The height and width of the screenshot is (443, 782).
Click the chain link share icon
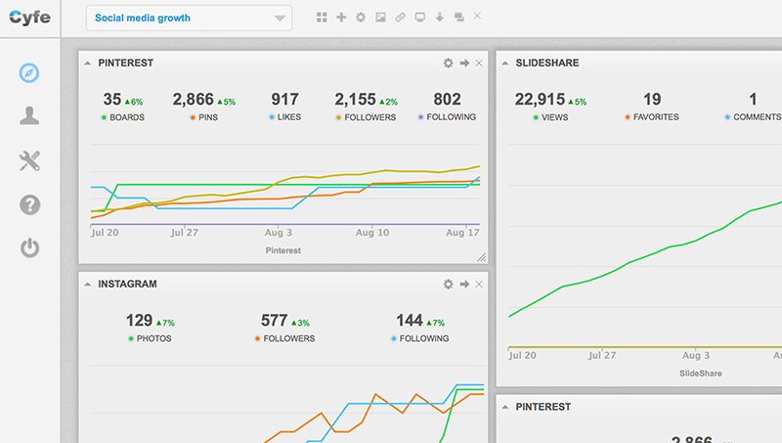pyautogui.click(x=400, y=18)
